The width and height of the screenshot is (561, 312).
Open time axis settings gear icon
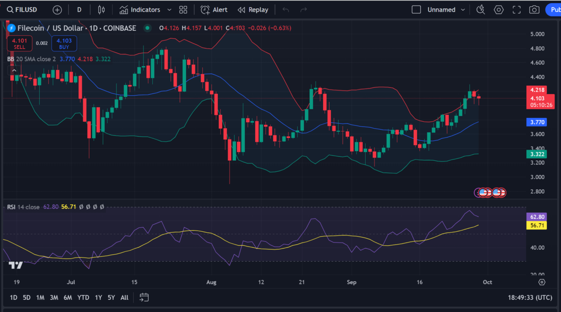click(x=542, y=282)
